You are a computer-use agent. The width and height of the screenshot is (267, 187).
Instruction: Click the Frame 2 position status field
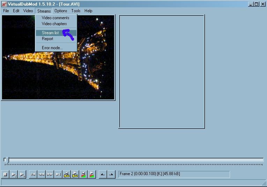pos(174,174)
